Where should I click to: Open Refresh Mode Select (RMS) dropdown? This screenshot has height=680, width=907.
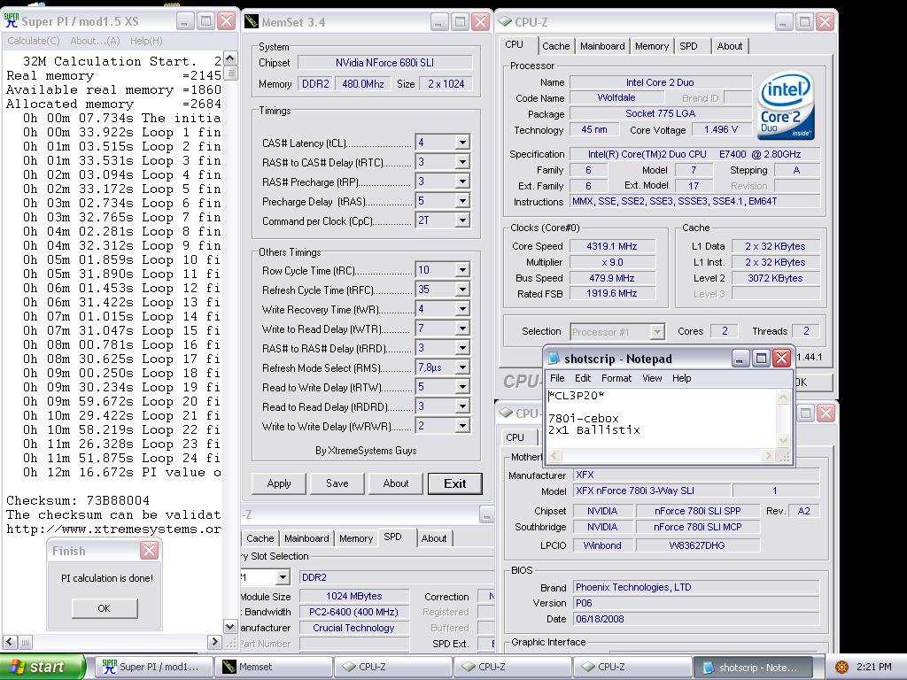click(x=462, y=367)
